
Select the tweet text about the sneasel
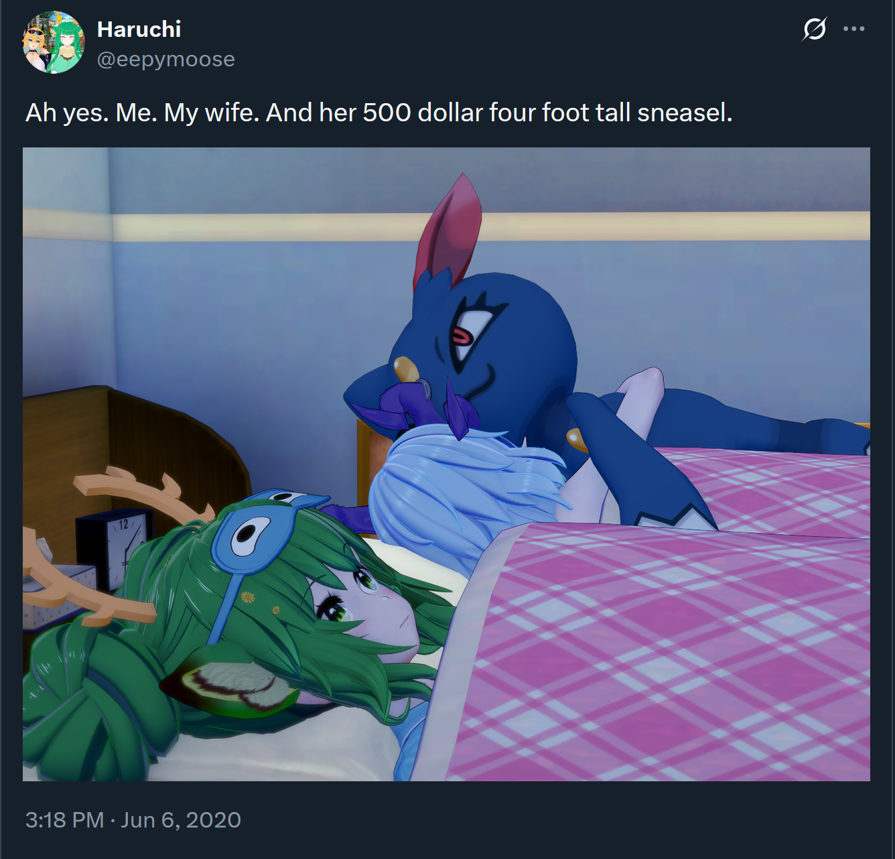coord(379,113)
